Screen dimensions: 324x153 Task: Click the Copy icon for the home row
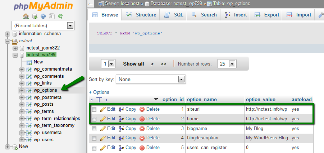pos(121,119)
